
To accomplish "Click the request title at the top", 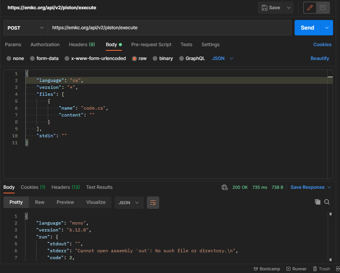I will point(52,8).
